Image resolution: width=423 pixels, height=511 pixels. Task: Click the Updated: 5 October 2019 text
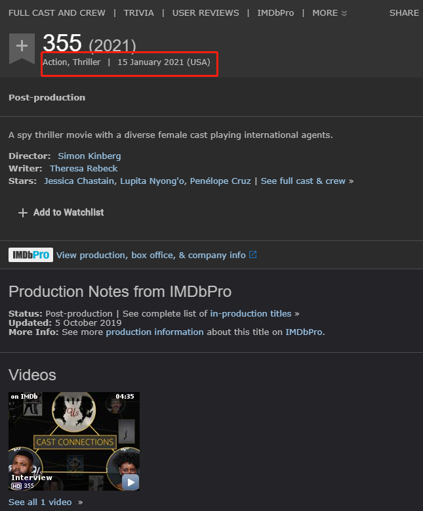pos(65,323)
